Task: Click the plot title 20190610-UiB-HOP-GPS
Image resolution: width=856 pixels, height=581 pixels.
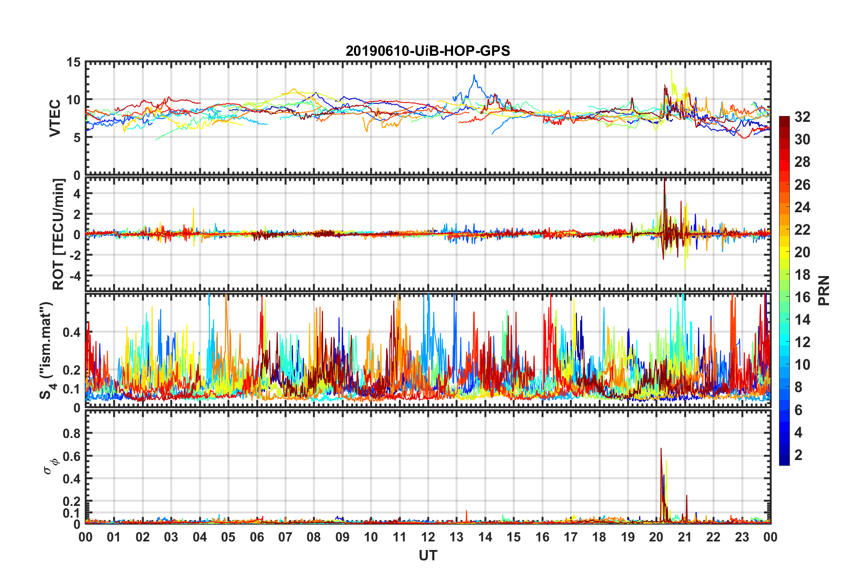Action: point(428,51)
